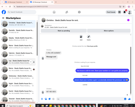Image resolution: width=135 pixels, height=107 pixels.
Task: Send a voice clip microphone icon
Action: pyautogui.click(x=42, y=99)
